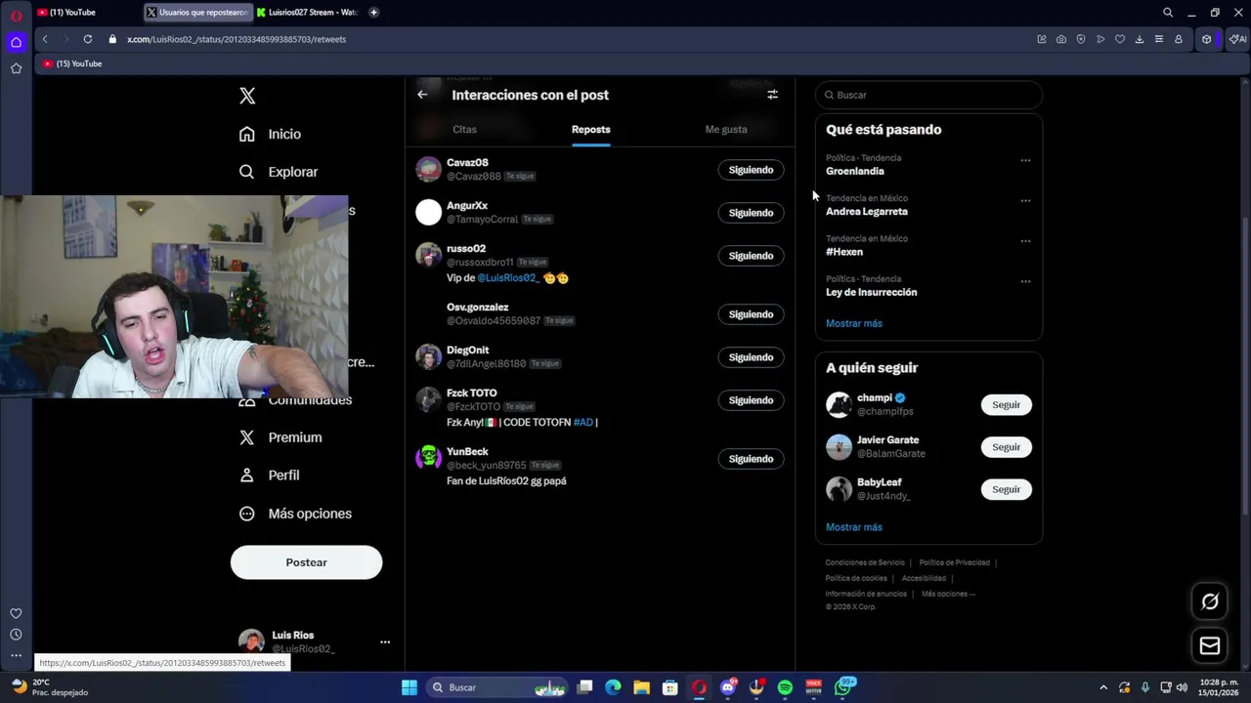Viewport: 1251px width, 703px height.
Task: Open Premium in sidebar
Action: [280, 437]
